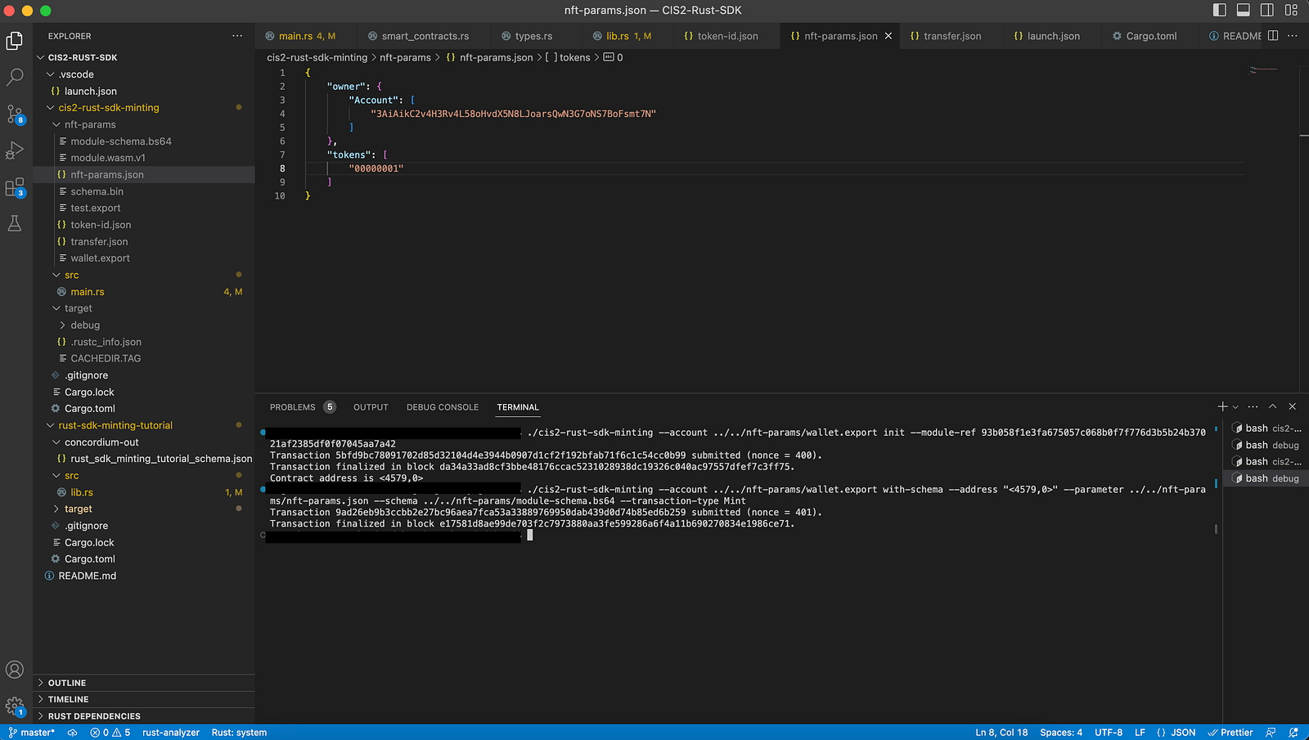The width and height of the screenshot is (1309, 740).
Task: Open the Run and Debug view
Action: pyautogui.click(x=15, y=150)
